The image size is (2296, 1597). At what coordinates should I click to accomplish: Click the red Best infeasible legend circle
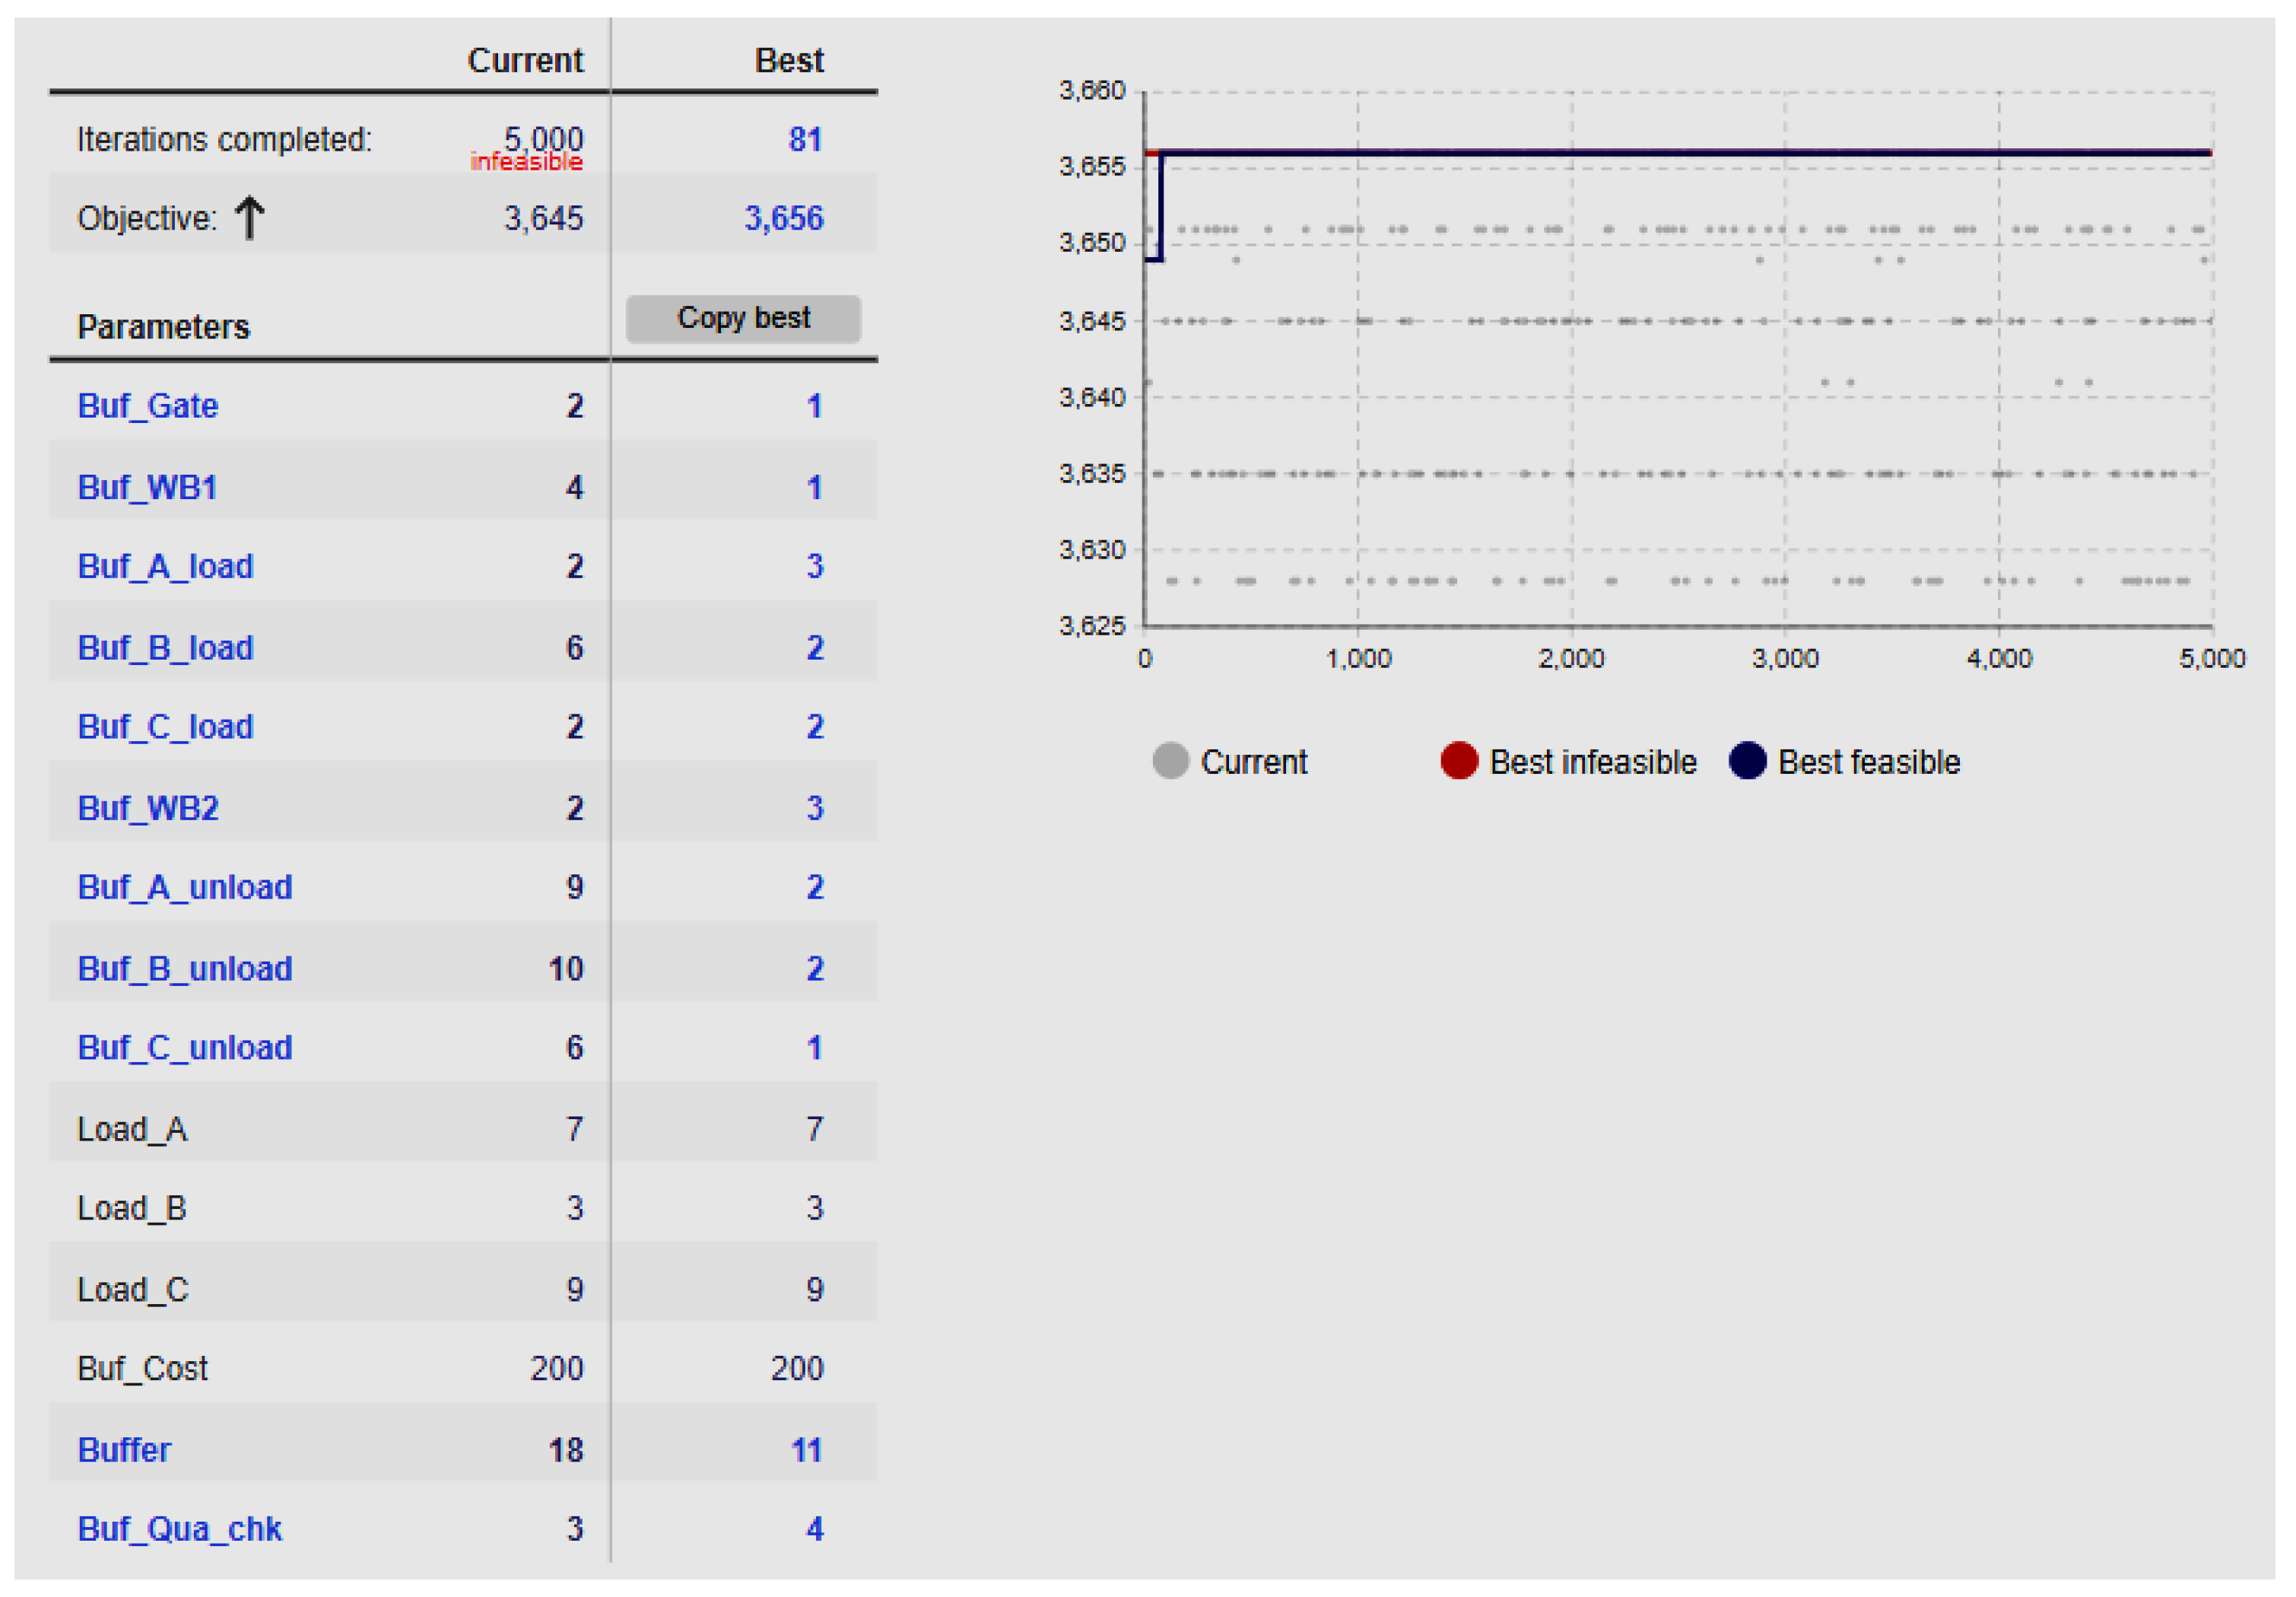[1459, 762]
